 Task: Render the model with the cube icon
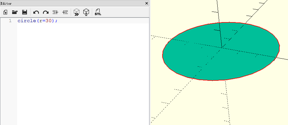coord(86,12)
